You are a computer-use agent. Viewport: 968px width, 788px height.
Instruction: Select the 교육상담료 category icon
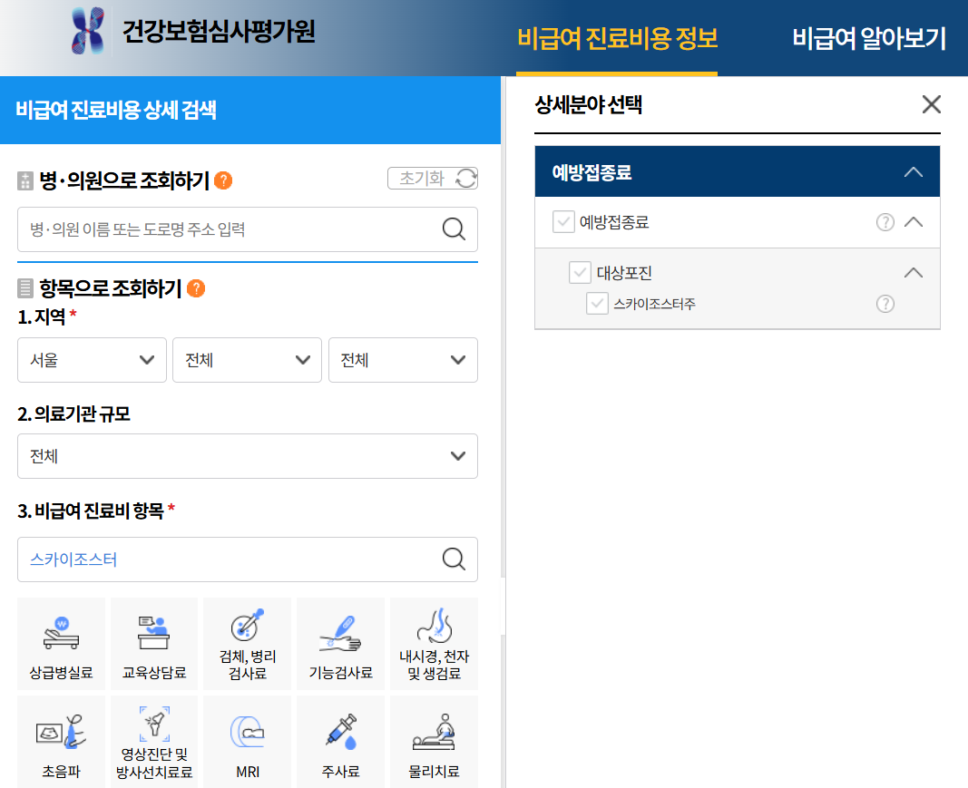[x=153, y=644]
